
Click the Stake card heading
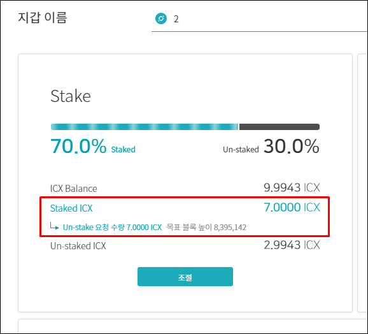71,96
